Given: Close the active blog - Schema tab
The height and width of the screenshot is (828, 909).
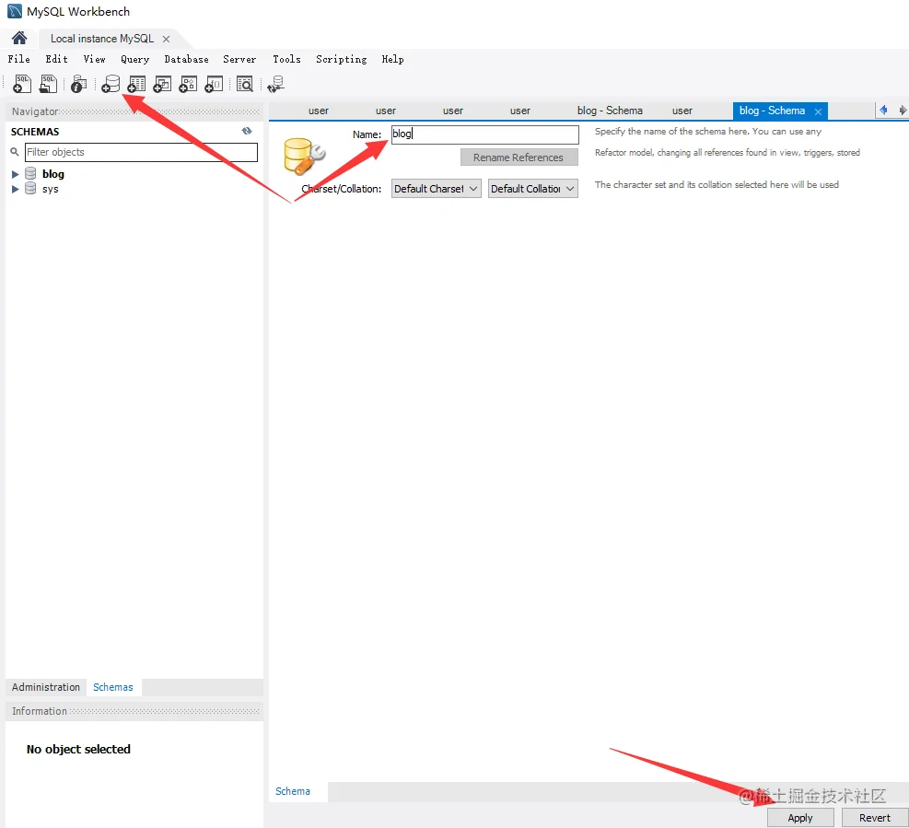Looking at the screenshot, I should point(818,111).
